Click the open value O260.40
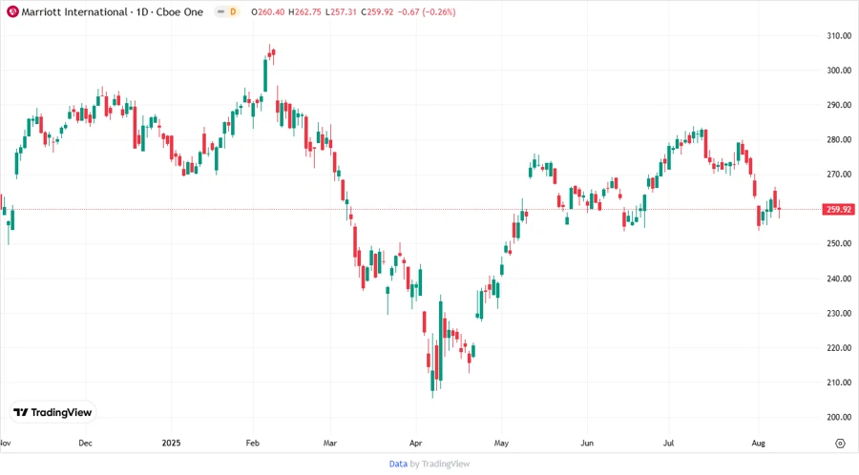859x475 pixels. click(268, 12)
